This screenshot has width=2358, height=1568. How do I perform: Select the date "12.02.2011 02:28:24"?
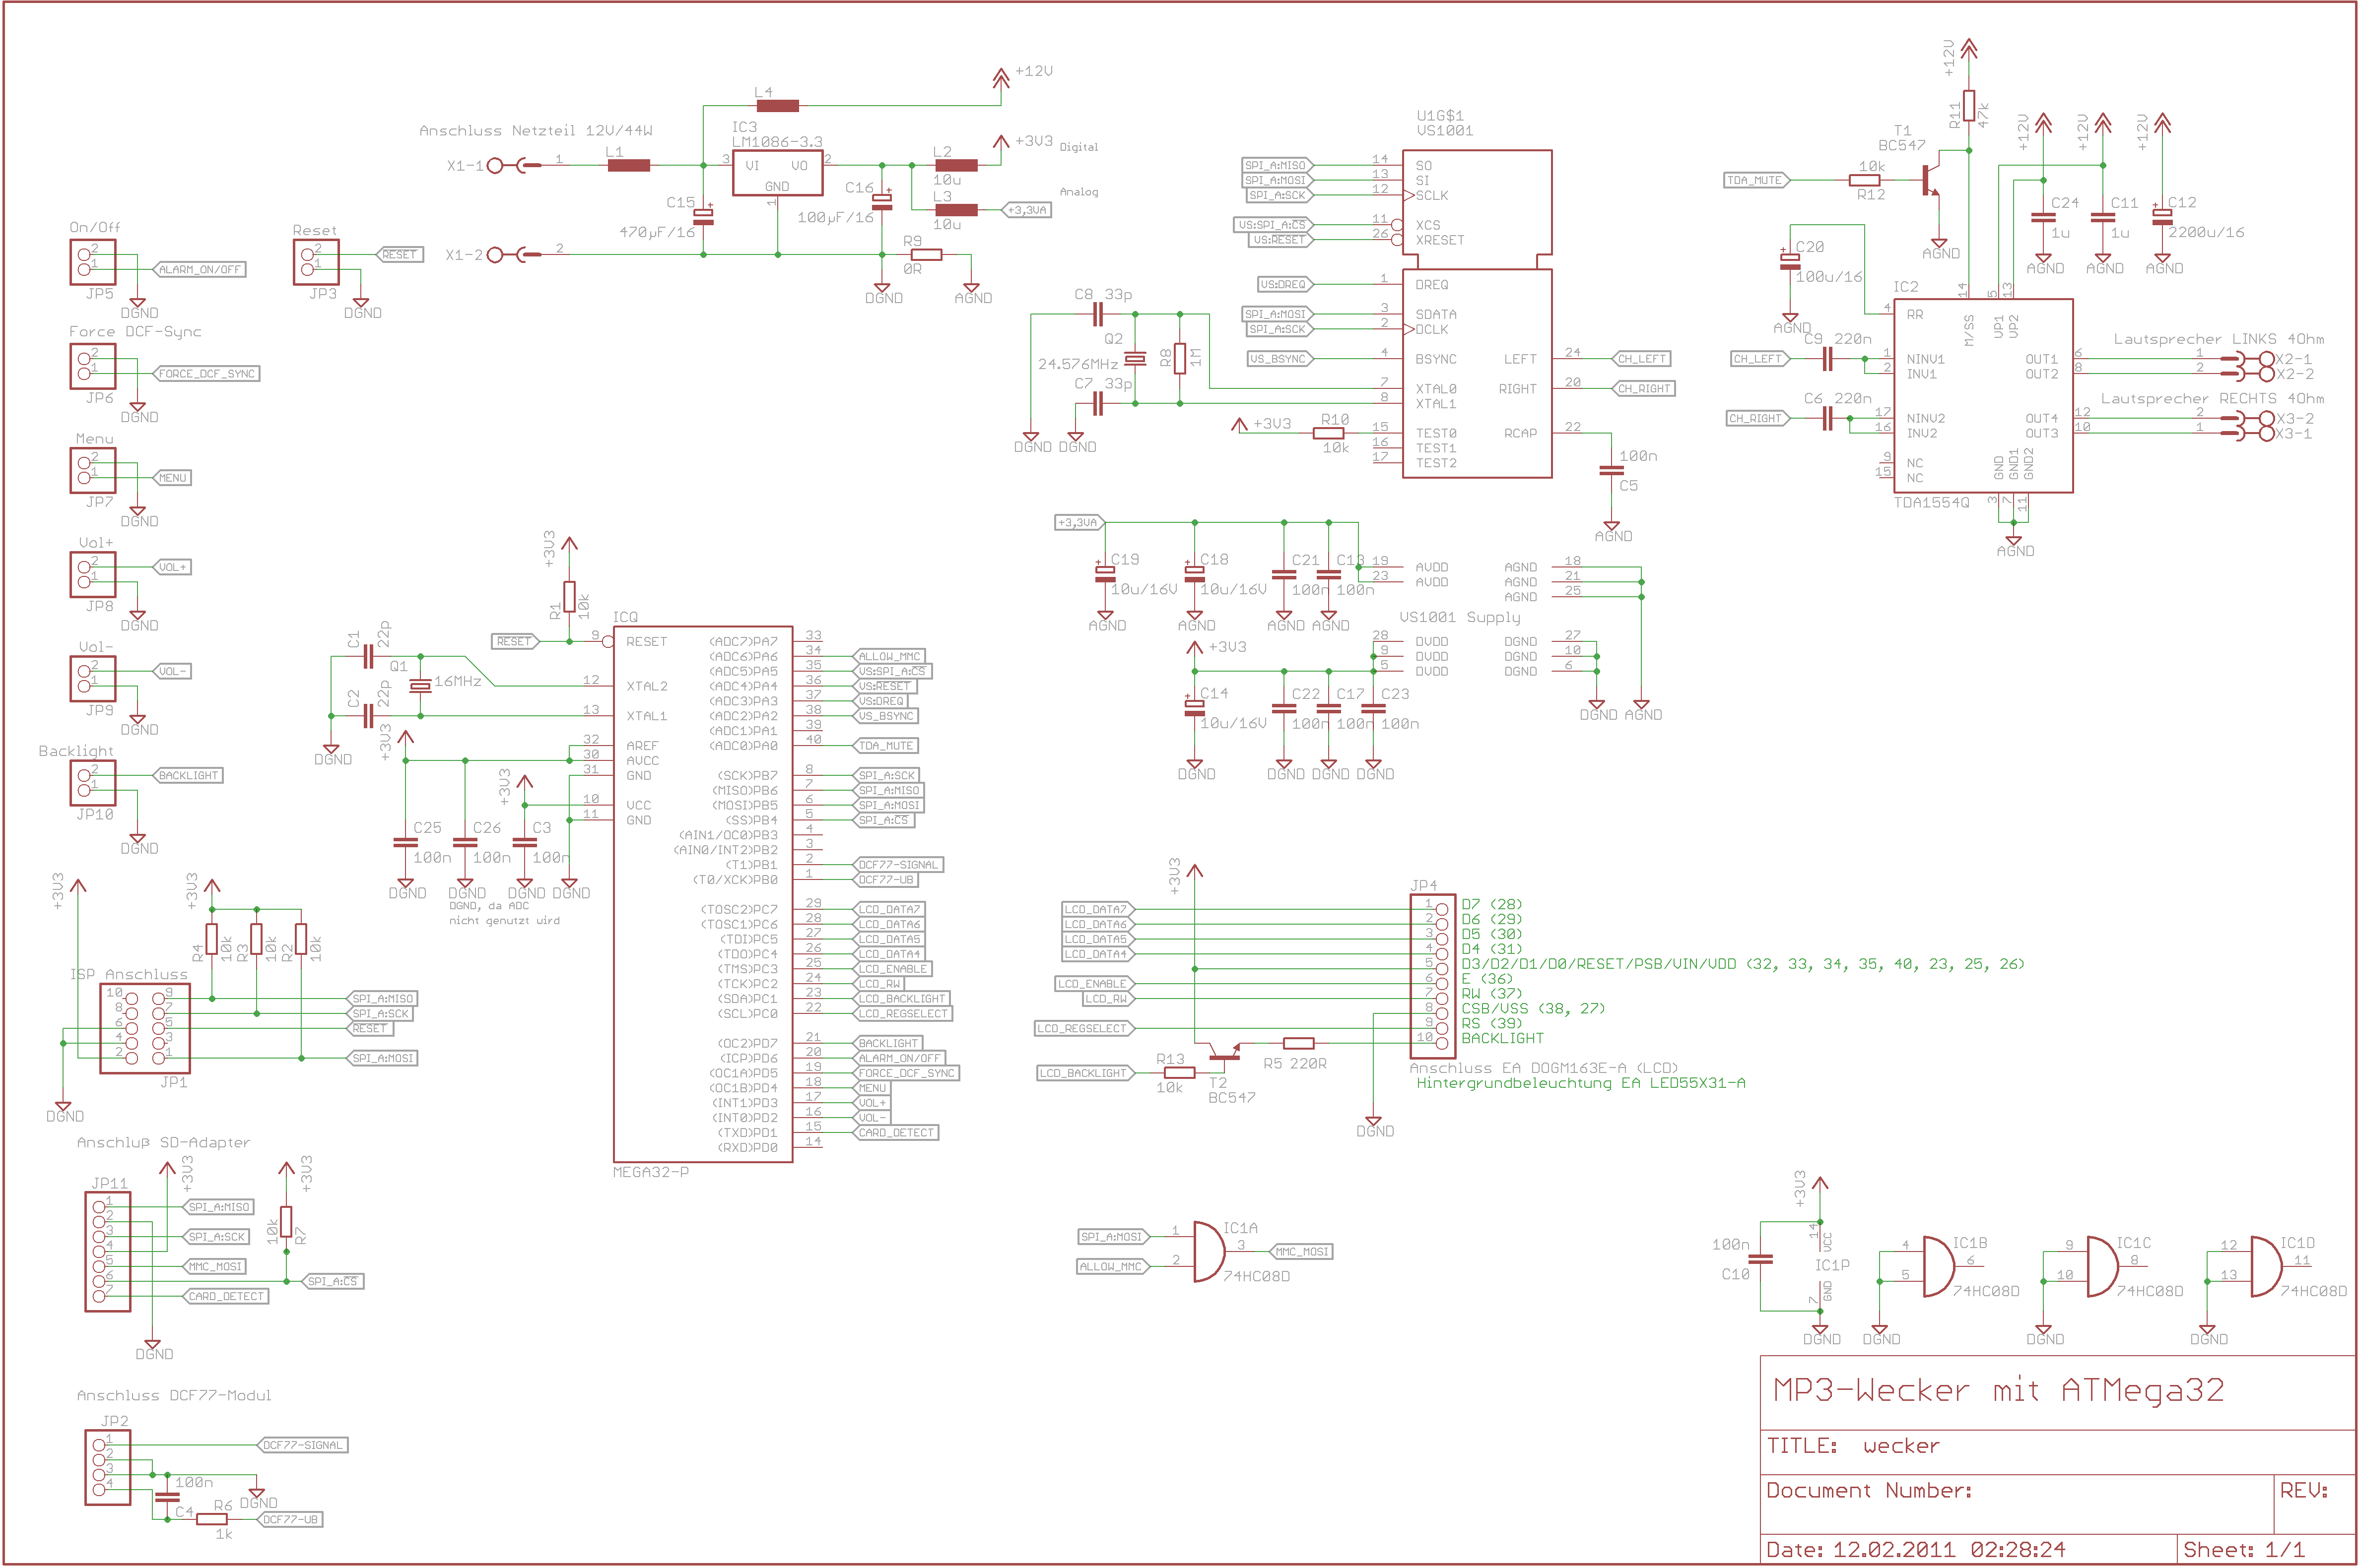coord(1948,1550)
